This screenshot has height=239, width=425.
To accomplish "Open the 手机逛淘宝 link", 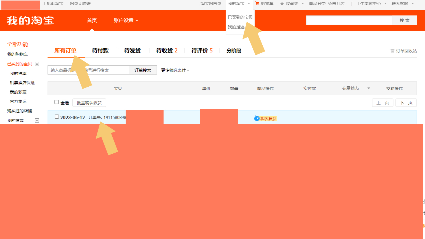I will click(53, 4).
